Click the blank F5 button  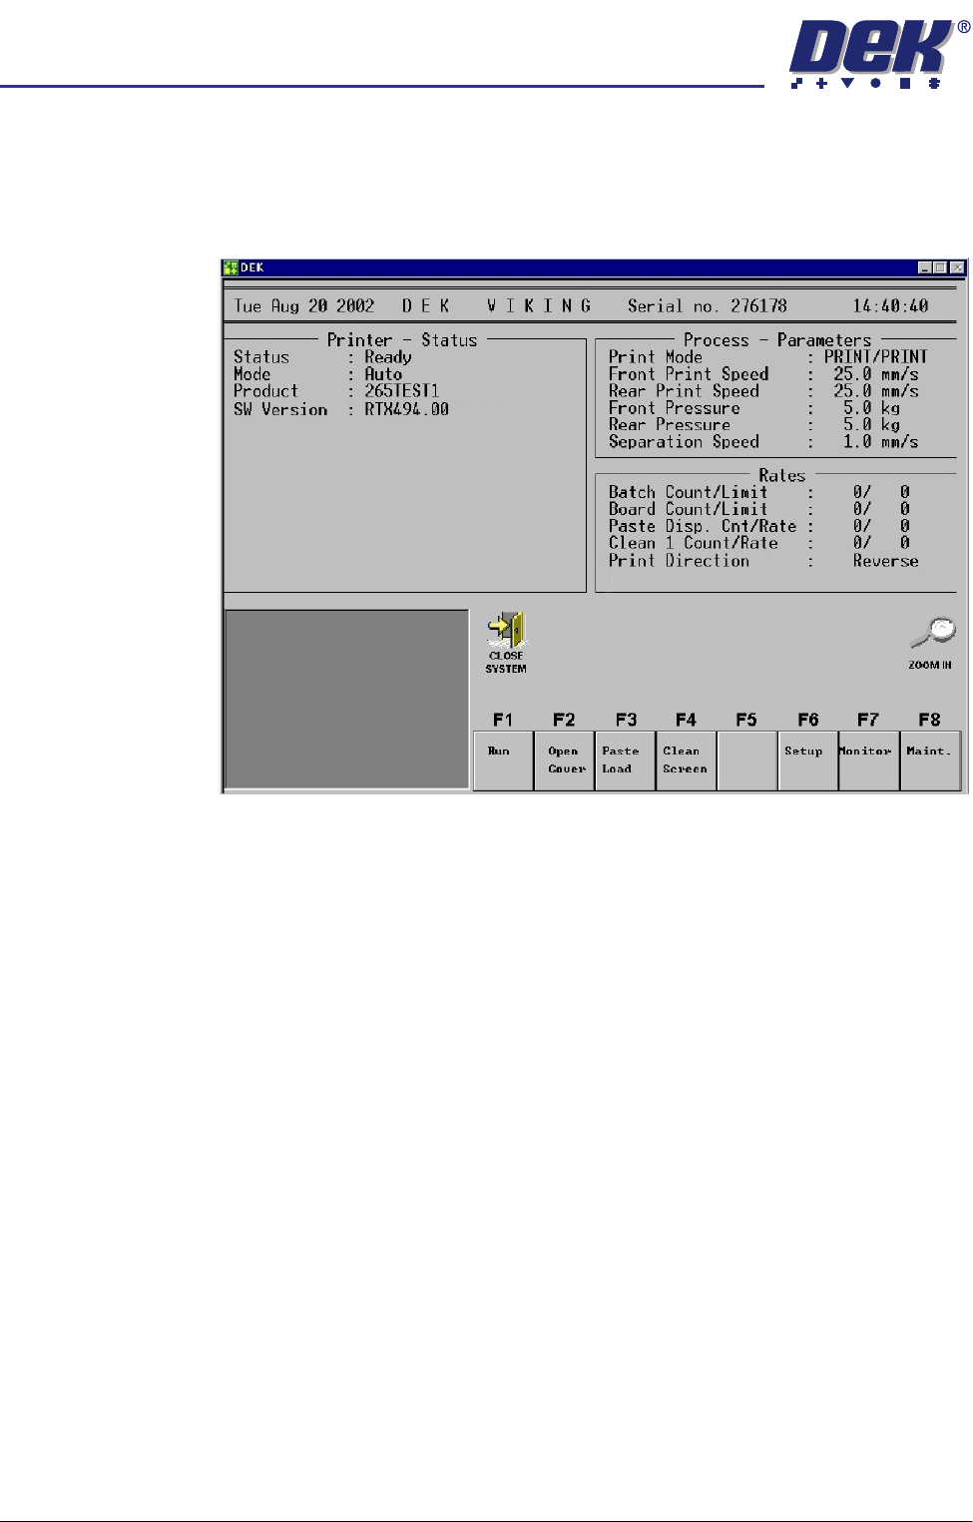click(x=747, y=761)
